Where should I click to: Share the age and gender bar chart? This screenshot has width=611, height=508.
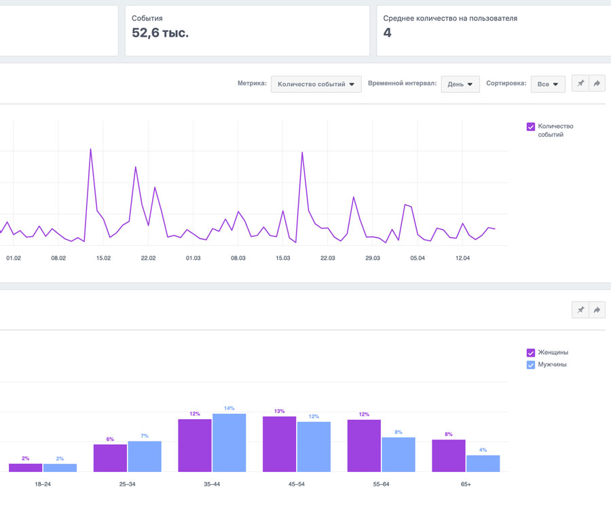point(597,310)
